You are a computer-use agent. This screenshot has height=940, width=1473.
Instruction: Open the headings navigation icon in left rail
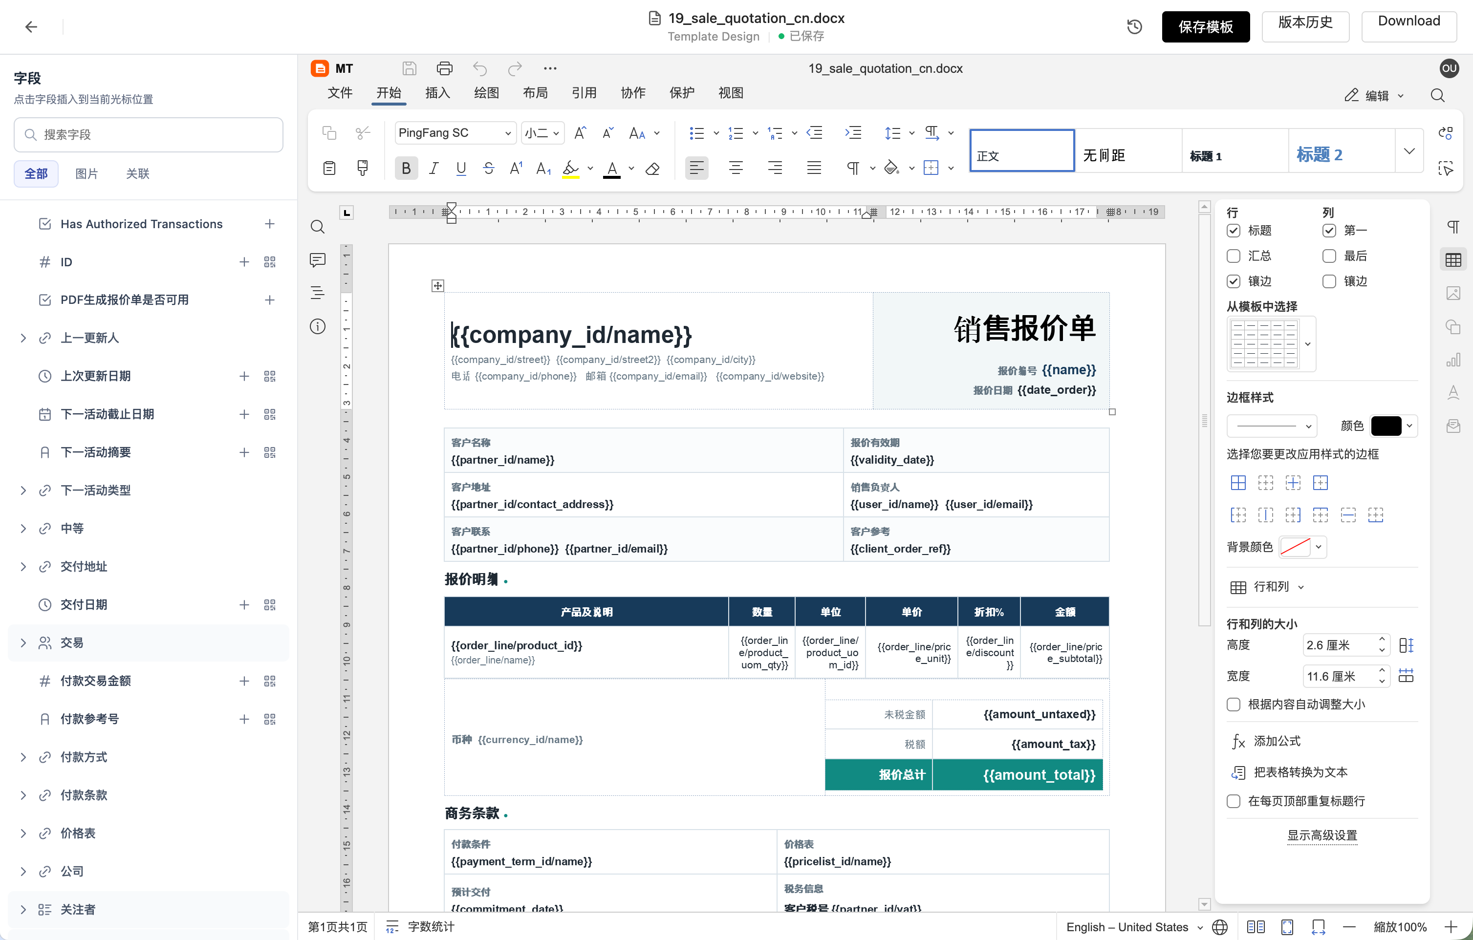[318, 293]
